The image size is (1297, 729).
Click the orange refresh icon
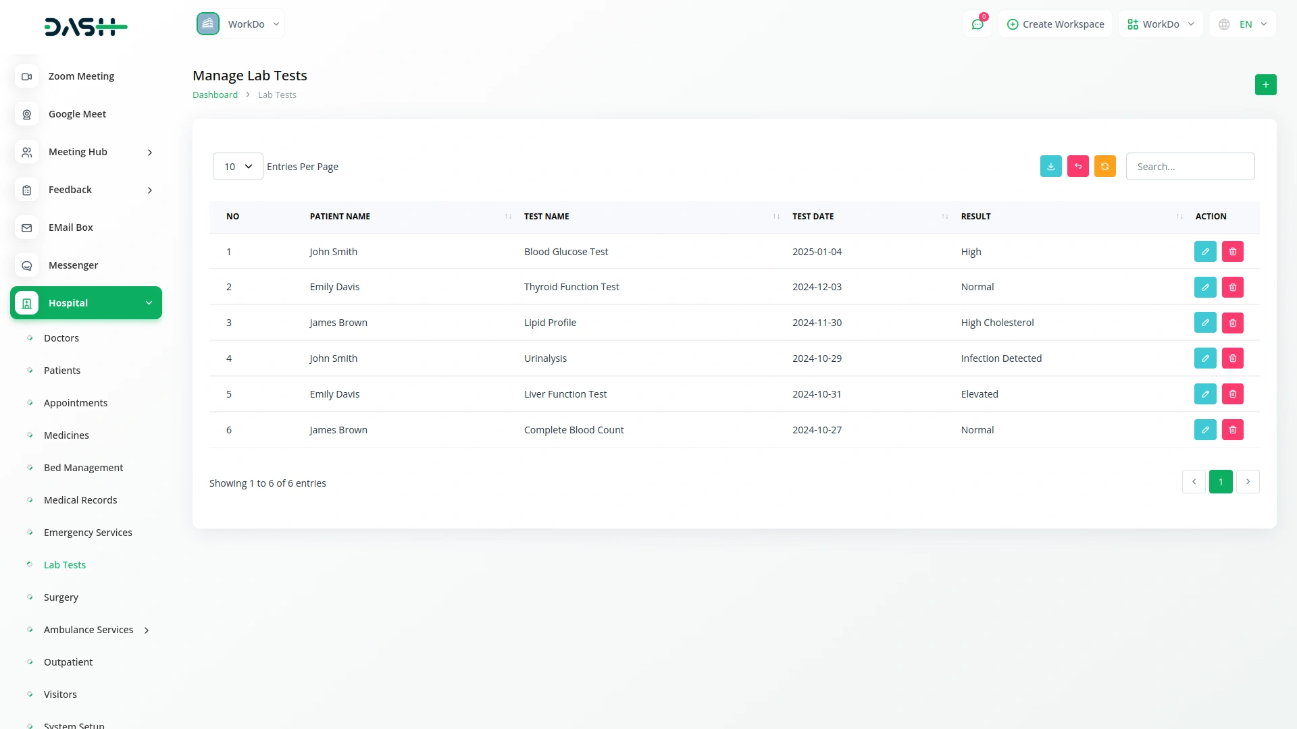pos(1104,167)
